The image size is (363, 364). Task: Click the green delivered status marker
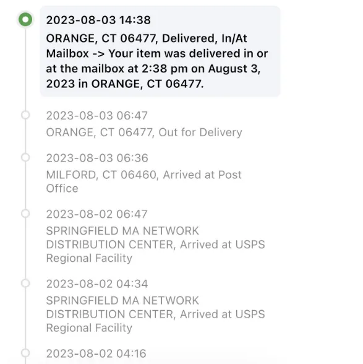25,19
